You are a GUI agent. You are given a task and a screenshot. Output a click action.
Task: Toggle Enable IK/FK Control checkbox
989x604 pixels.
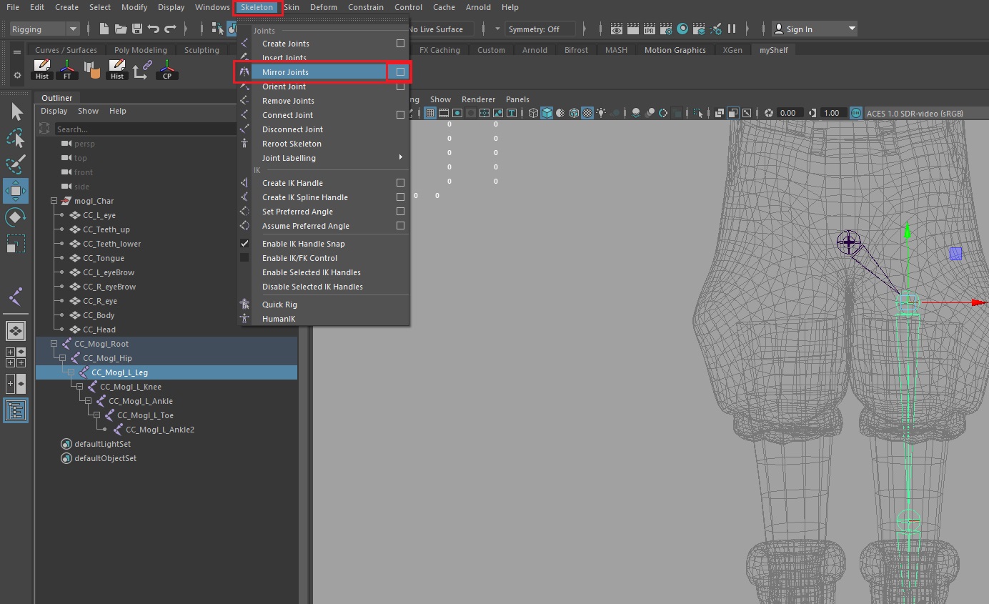pyautogui.click(x=244, y=258)
